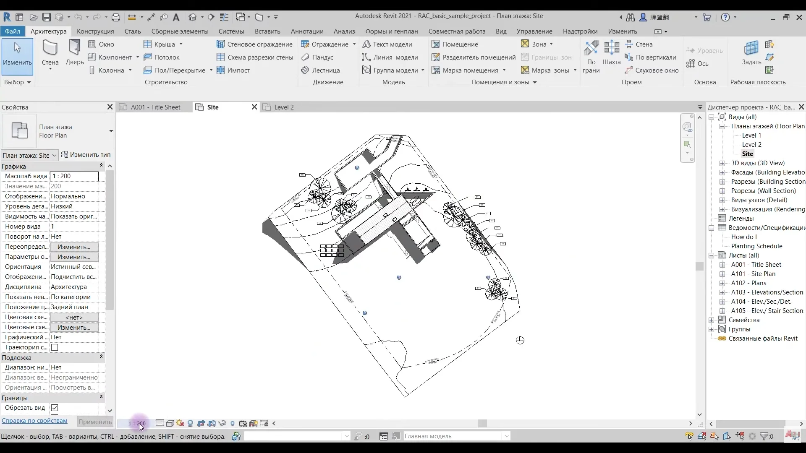Select the Стена (Wall) tool
The width and height of the screenshot is (806, 453).
click(x=50, y=55)
